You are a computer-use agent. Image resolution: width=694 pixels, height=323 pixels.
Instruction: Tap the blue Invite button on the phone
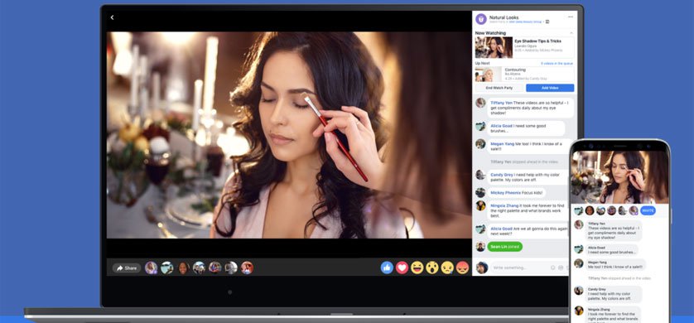pos(648,210)
